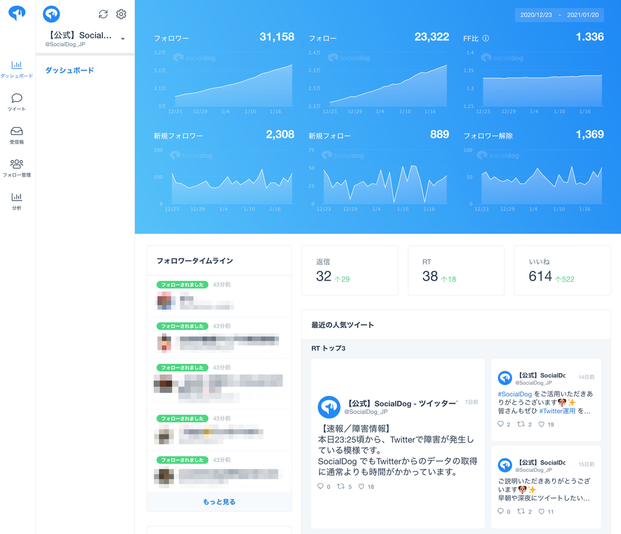Open the ツイート sidebar icon

click(17, 102)
